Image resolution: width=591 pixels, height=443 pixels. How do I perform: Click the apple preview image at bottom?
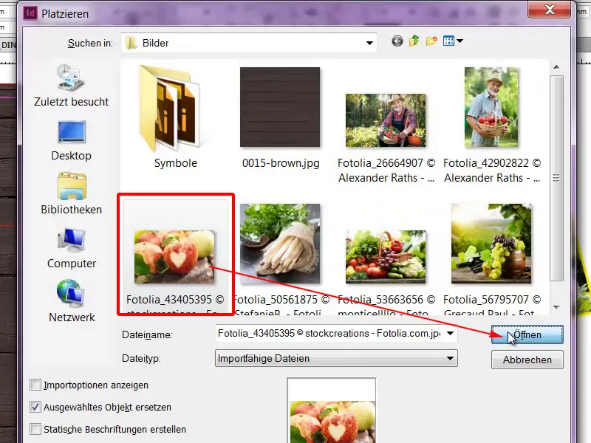[333, 422]
